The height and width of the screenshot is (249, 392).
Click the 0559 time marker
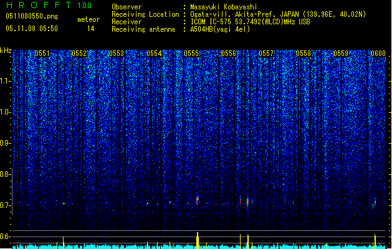pyautogui.click(x=341, y=54)
